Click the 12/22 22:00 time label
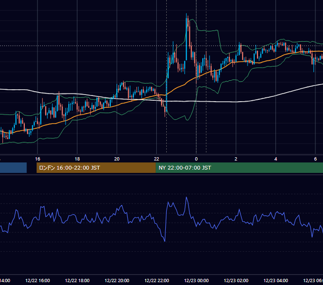This screenshot has height=285, width=323. pyautogui.click(x=157, y=280)
